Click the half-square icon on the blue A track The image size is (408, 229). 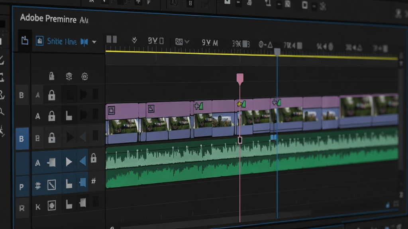click(51, 163)
